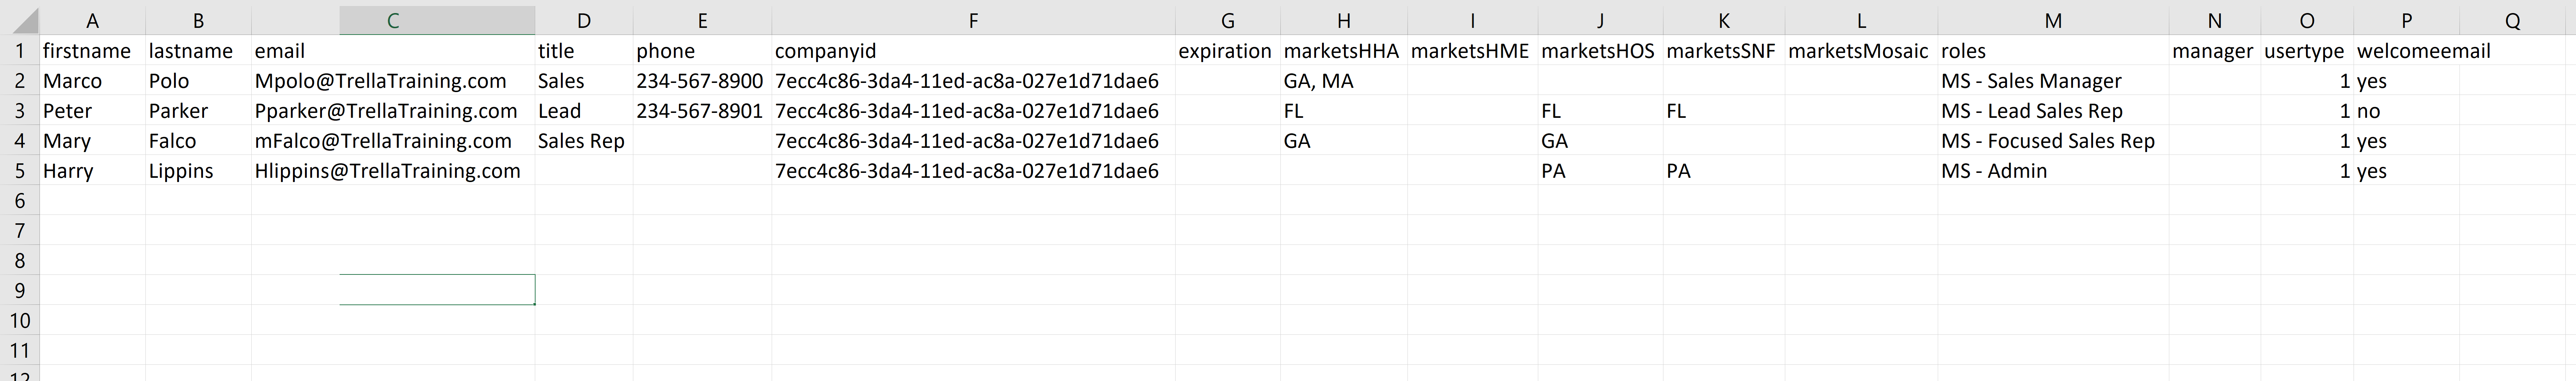This screenshot has height=381, width=2576.
Task: Click the 'usertype' header cell
Action: [2307, 51]
